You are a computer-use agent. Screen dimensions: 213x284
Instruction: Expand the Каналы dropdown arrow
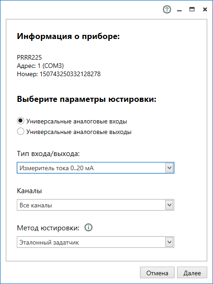tap(169, 205)
